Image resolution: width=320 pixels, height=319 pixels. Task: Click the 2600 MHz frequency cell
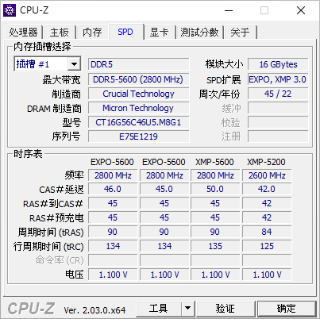(267, 175)
